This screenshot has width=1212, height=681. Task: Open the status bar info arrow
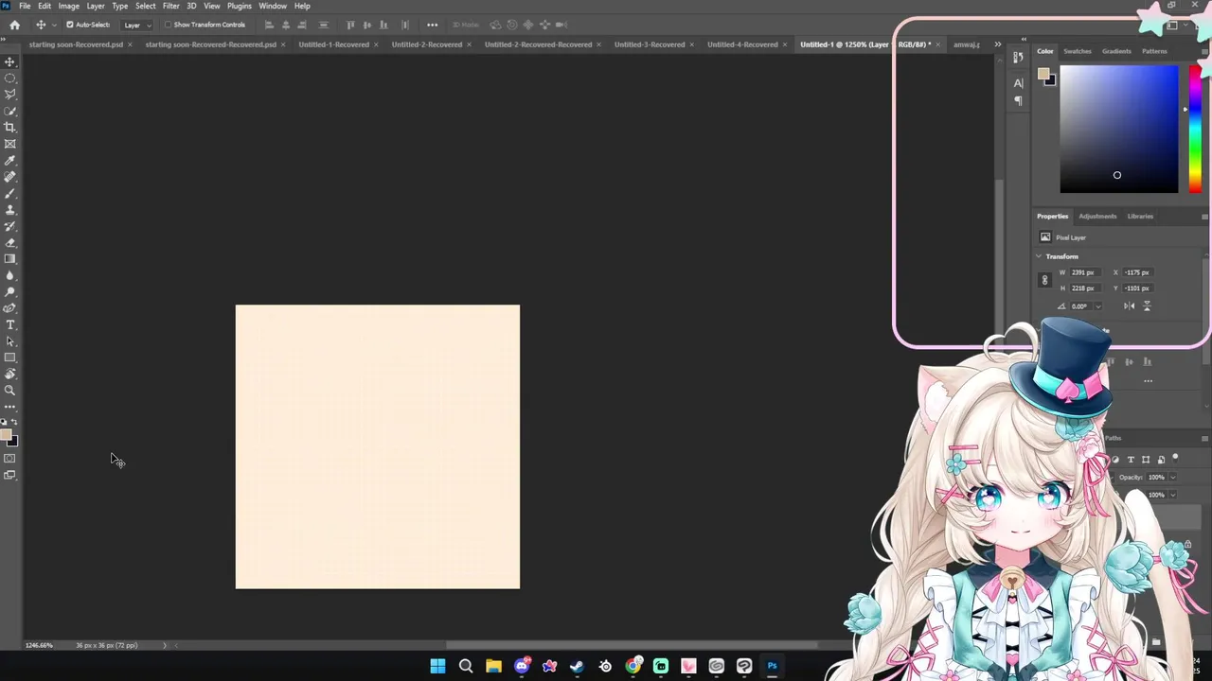click(164, 645)
